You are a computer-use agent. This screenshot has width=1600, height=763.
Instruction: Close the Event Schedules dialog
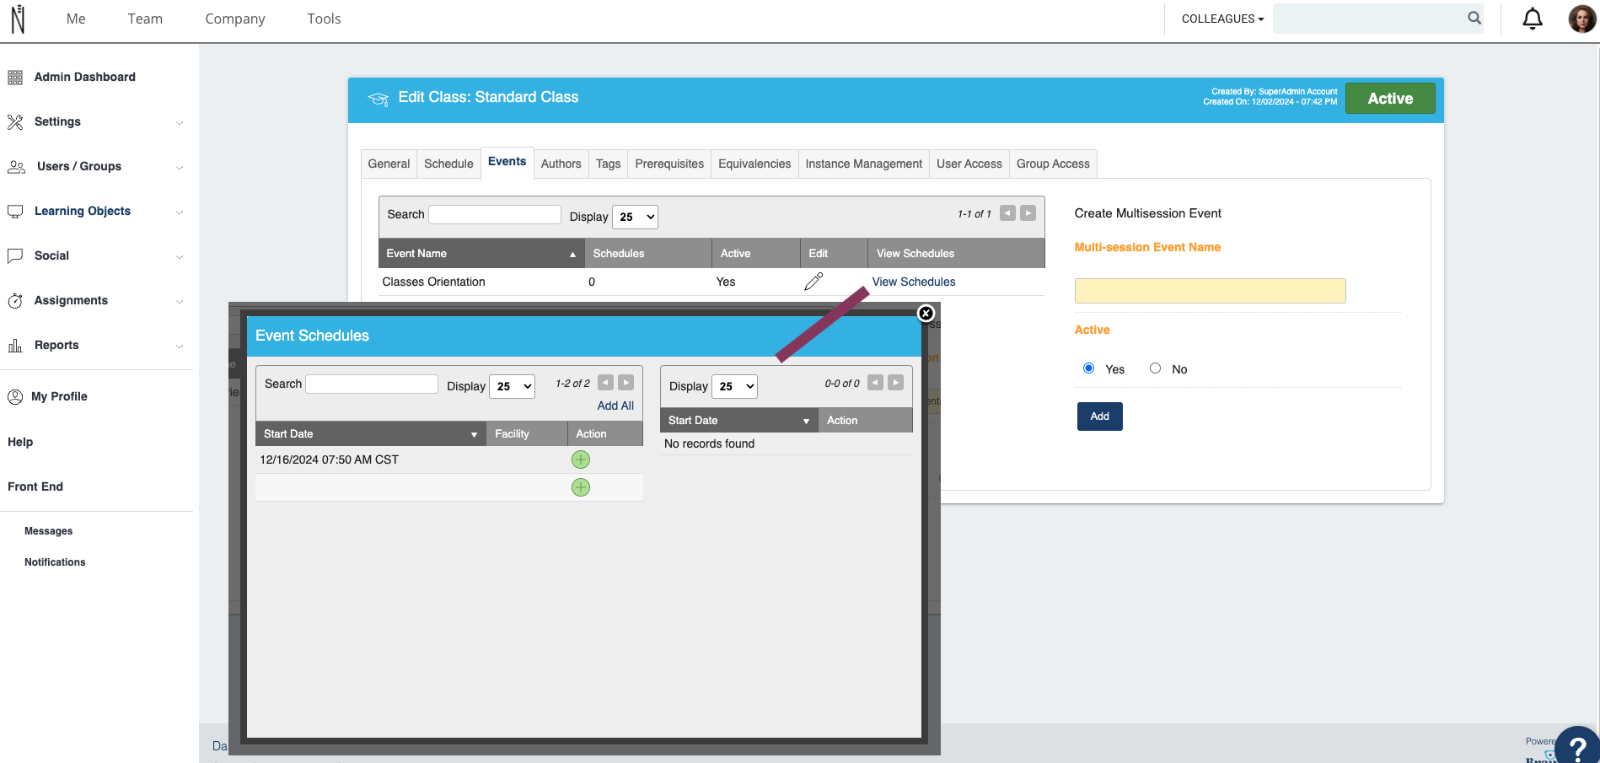(x=926, y=314)
